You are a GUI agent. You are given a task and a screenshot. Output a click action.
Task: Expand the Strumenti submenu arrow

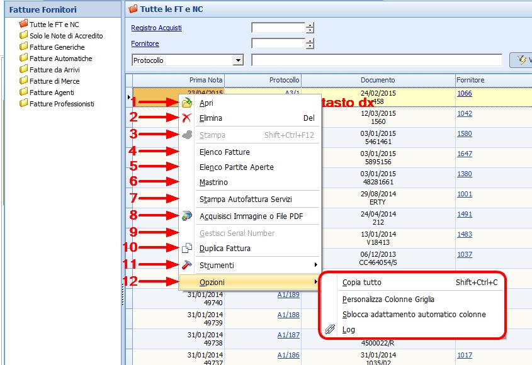(315, 266)
